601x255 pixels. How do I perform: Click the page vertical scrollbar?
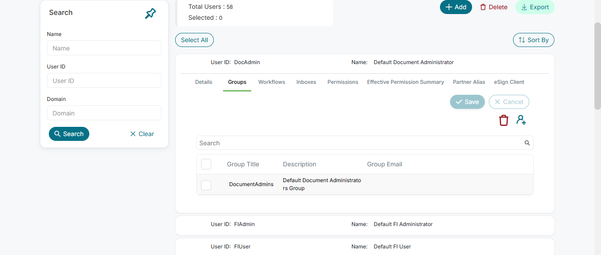coord(597,66)
